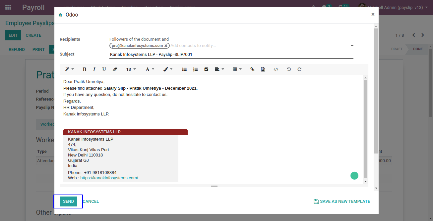Open the apps grid menu icon
Viewport: 433px width, 221px height.
pyautogui.click(x=8, y=7)
